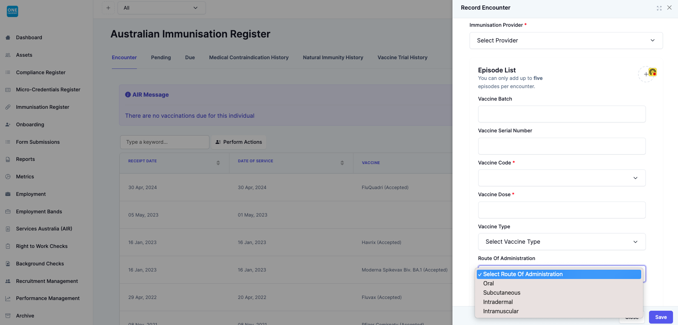Click the Micro-Credentials Register icon
This screenshot has height=325, width=678.
click(8, 90)
